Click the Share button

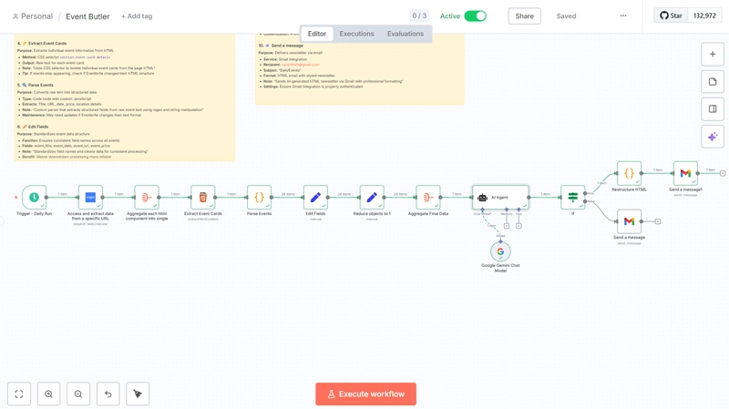point(524,15)
